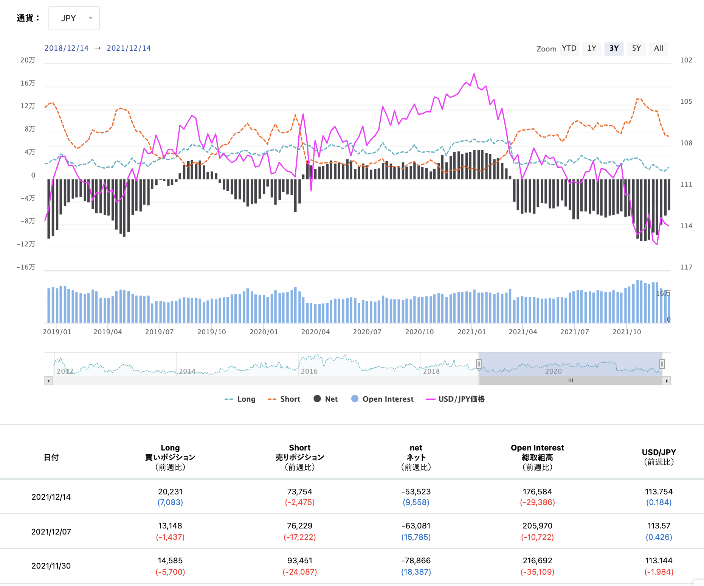Click the 2021/12/14 end date field
Screen dimensions: 704x586
(x=129, y=48)
